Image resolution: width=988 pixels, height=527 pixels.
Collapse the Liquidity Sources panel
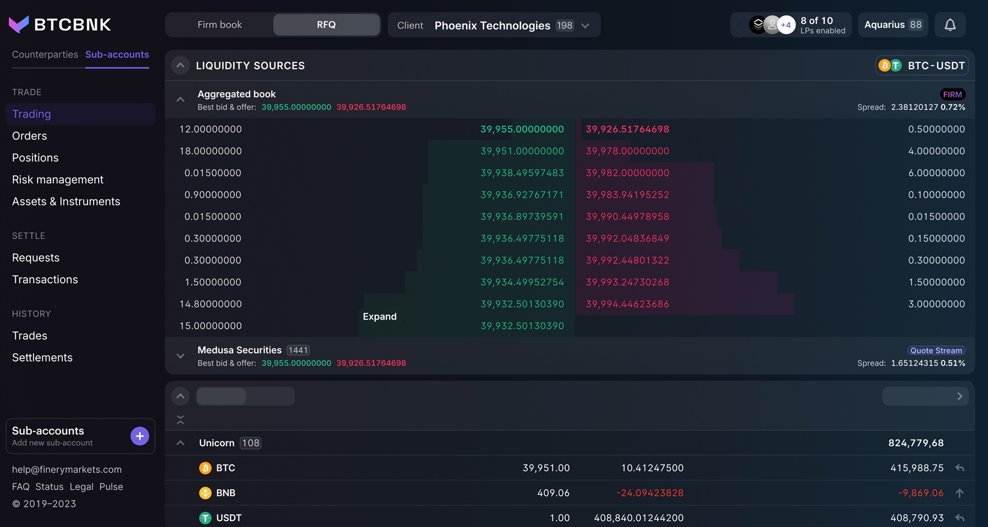[x=180, y=65]
